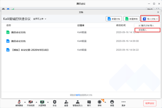Click the green network signal icon
Screen dimensions: 162x108
click(13, 9)
